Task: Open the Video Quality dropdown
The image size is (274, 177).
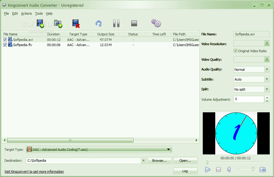Action: point(267,60)
